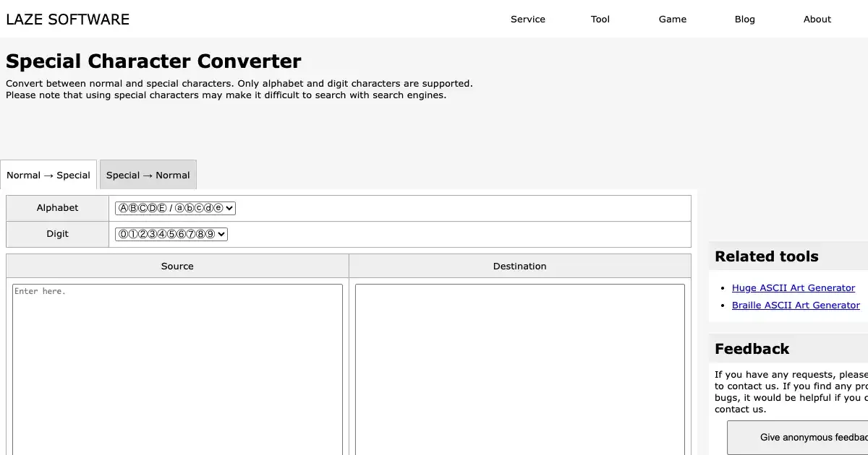The width and height of the screenshot is (868, 455).
Task: Switch to the Special → Normal tab
Action: [148, 175]
